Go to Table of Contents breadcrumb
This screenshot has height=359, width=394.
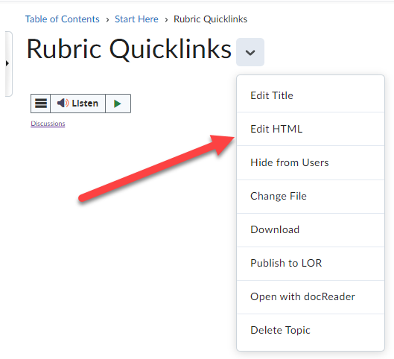coord(63,19)
